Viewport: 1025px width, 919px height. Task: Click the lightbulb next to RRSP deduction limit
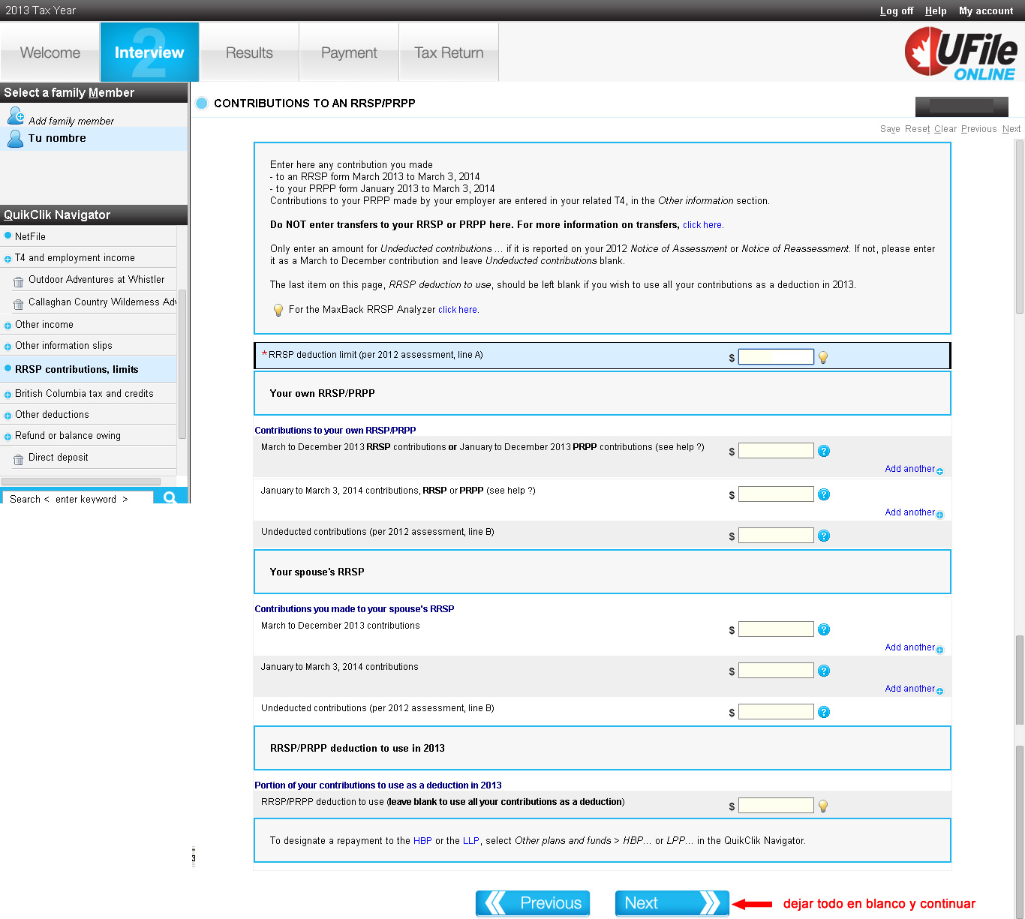823,358
